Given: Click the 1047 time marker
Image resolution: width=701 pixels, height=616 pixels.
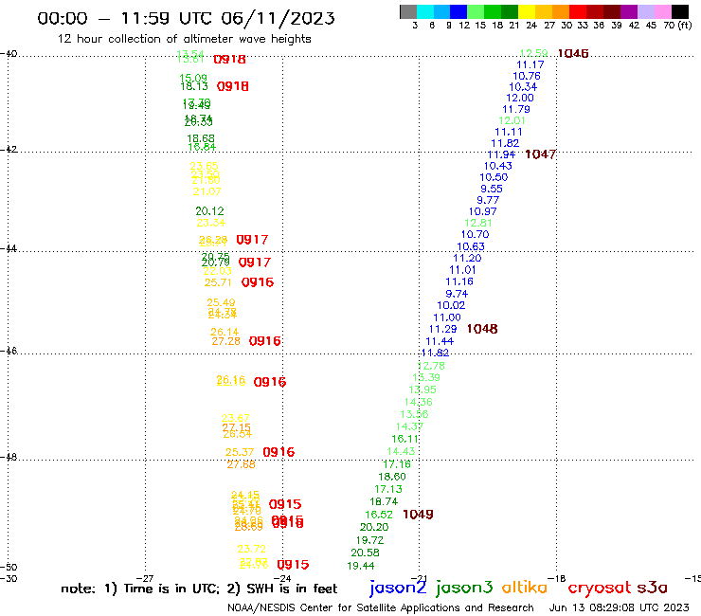Looking at the screenshot, I should [541, 154].
